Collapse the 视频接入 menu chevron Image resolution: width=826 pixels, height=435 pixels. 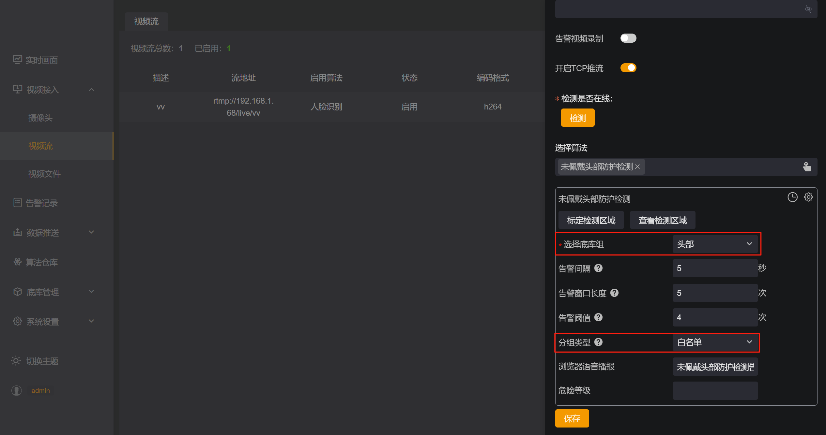pyautogui.click(x=92, y=89)
